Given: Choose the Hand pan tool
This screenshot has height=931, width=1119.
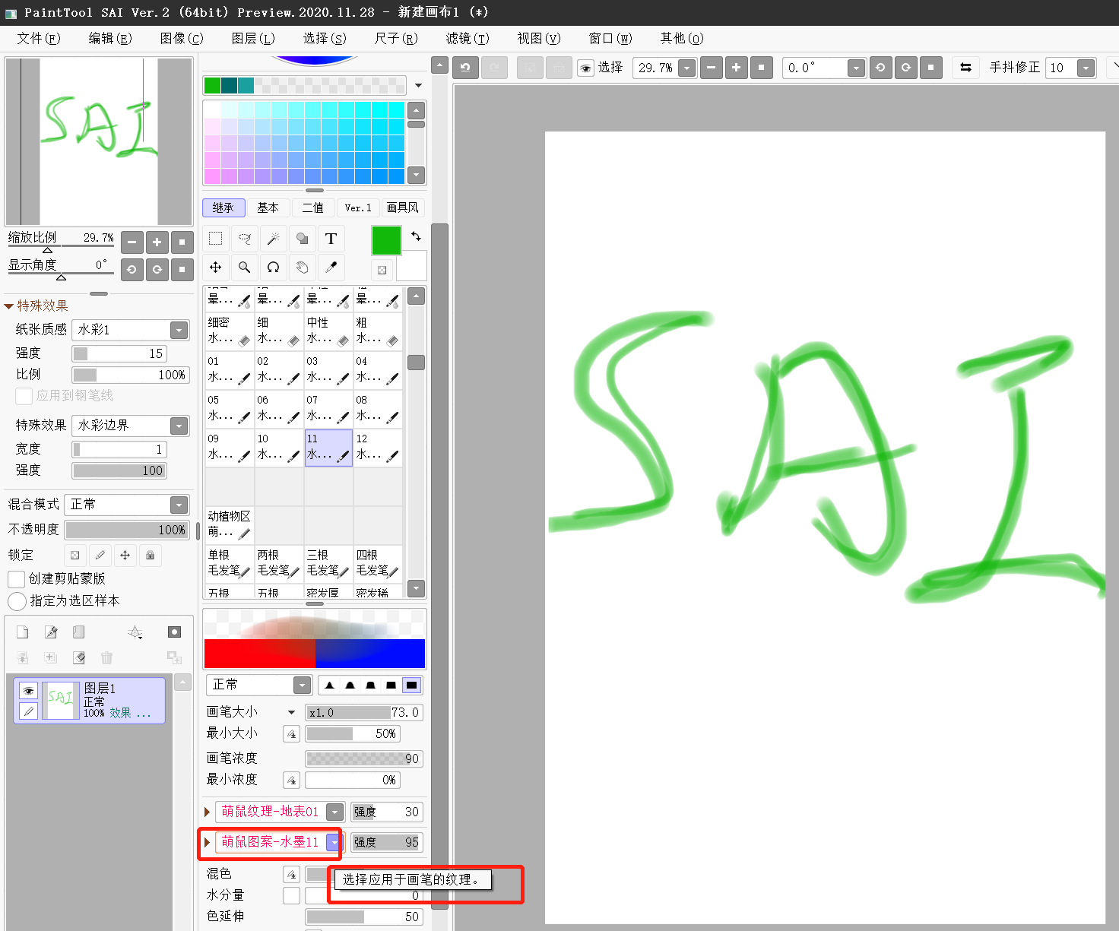Looking at the screenshot, I should (302, 268).
